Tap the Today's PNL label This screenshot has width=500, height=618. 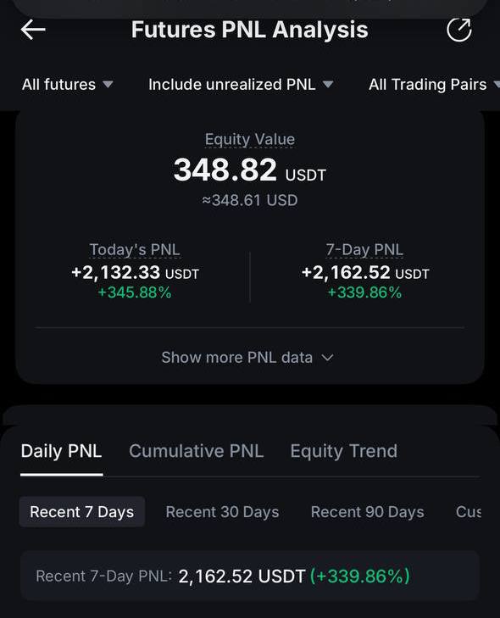[x=135, y=249]
